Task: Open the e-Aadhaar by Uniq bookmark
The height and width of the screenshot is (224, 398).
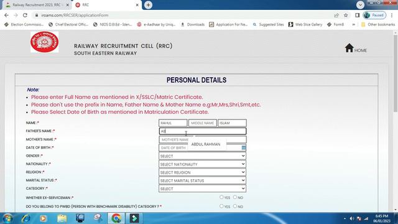Action: click(x=156, y=24)
